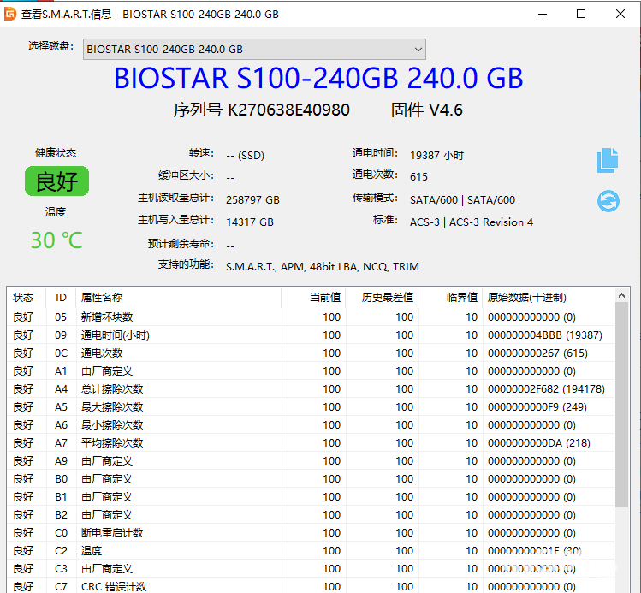Click the green 良好 health status button
Viewport: 641px width, 593px height.
[x=56, y=181]
